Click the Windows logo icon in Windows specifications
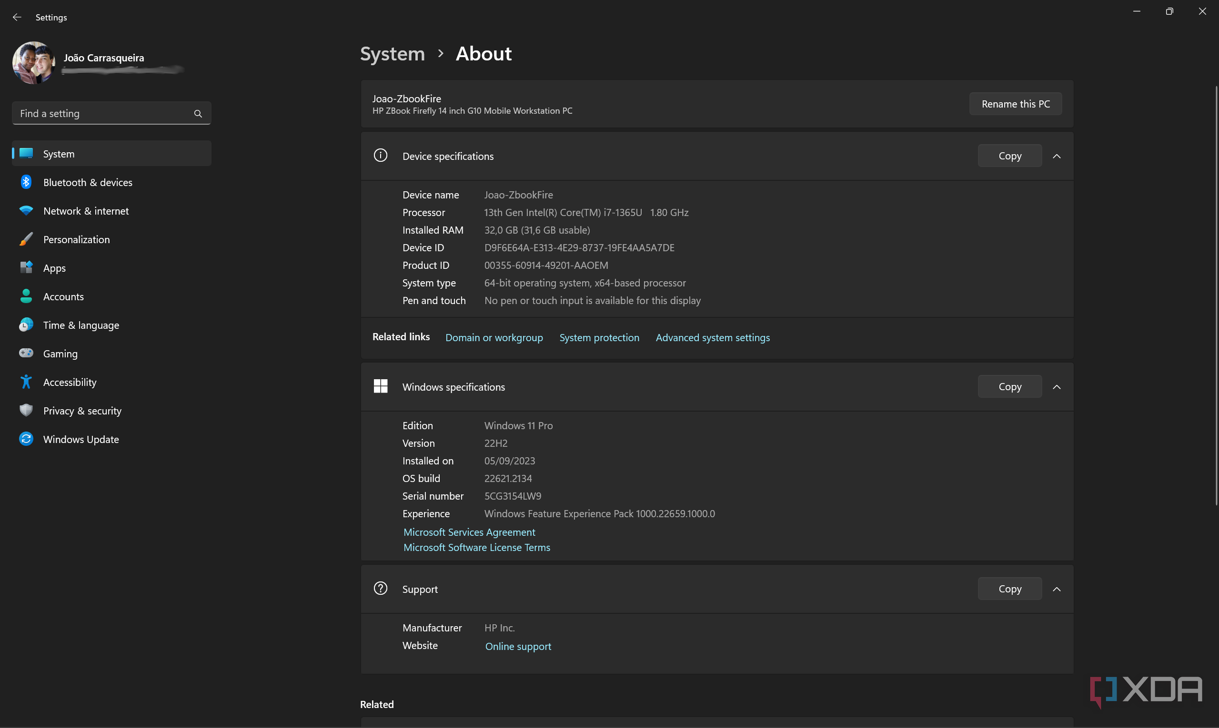Viewport: 1219px width, 728px height. (x=380, y=386)
